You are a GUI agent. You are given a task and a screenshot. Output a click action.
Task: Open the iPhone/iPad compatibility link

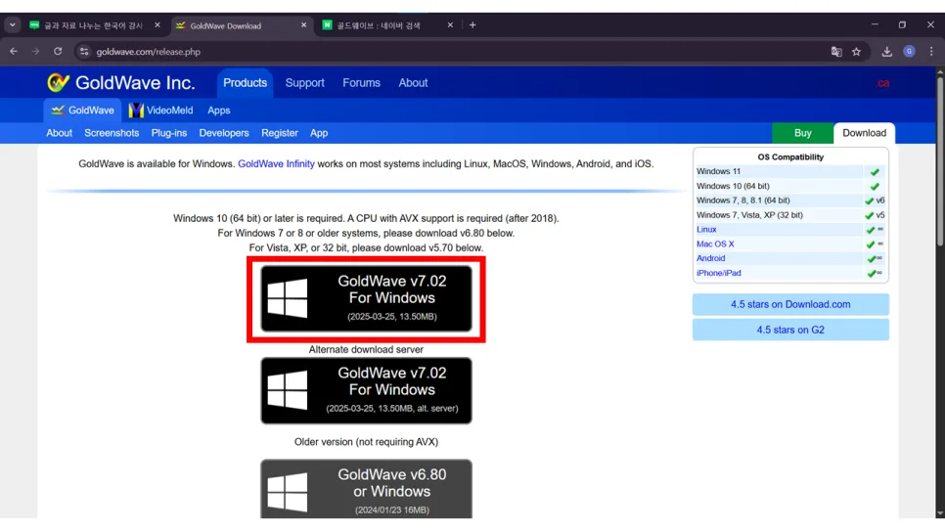click(x=718, y=273)
